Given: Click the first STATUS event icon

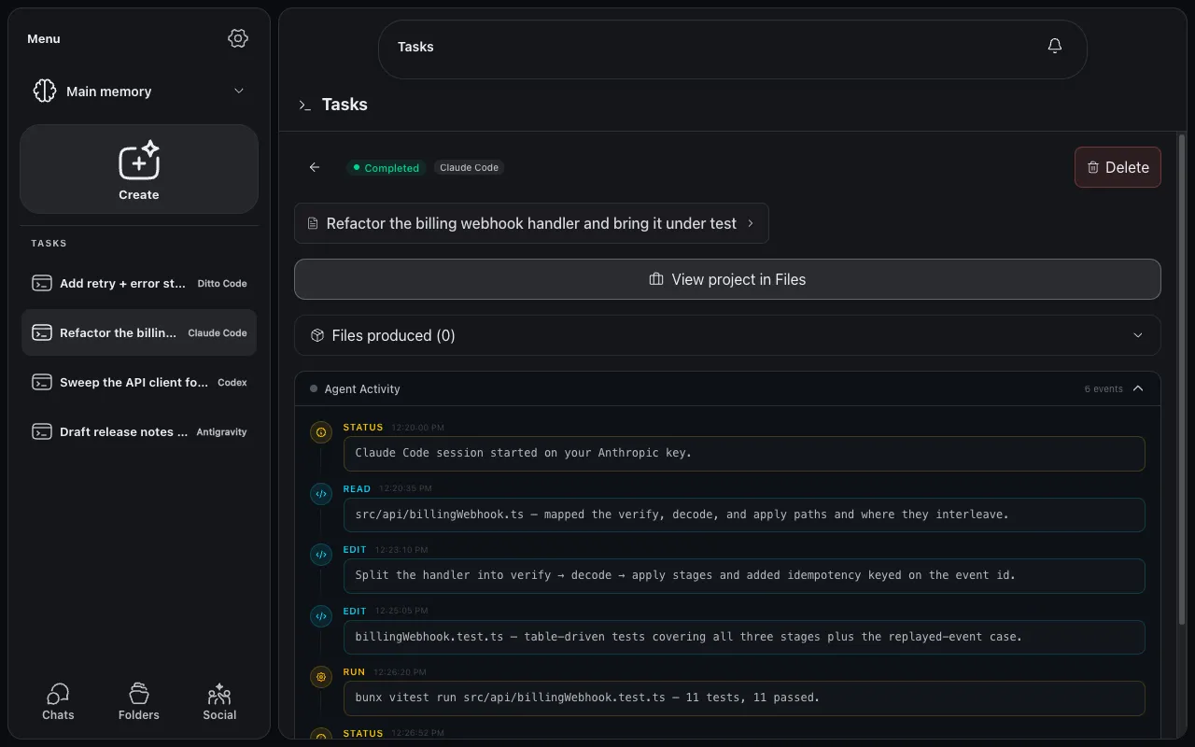Looking at the screenshot, I should (321, 432).
